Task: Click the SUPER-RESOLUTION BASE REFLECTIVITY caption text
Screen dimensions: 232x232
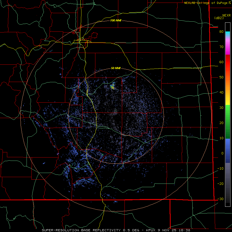Action: click(81, 230)
